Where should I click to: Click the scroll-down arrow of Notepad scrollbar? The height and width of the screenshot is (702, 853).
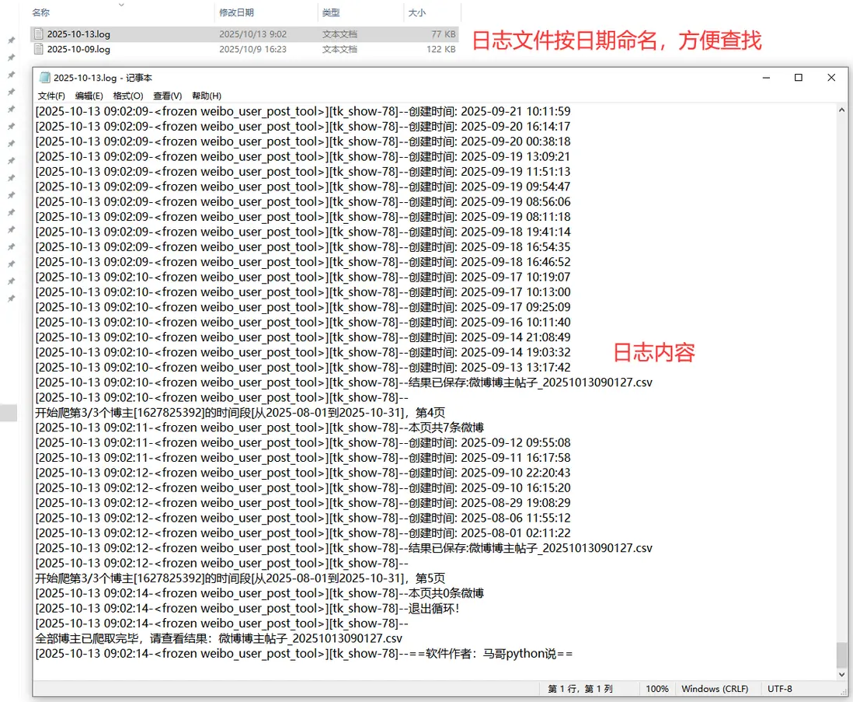pos(841,675)
